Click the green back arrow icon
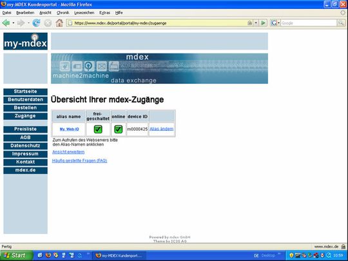The height and width of the screenshot is (261, 348). click(x=6, y=23)
